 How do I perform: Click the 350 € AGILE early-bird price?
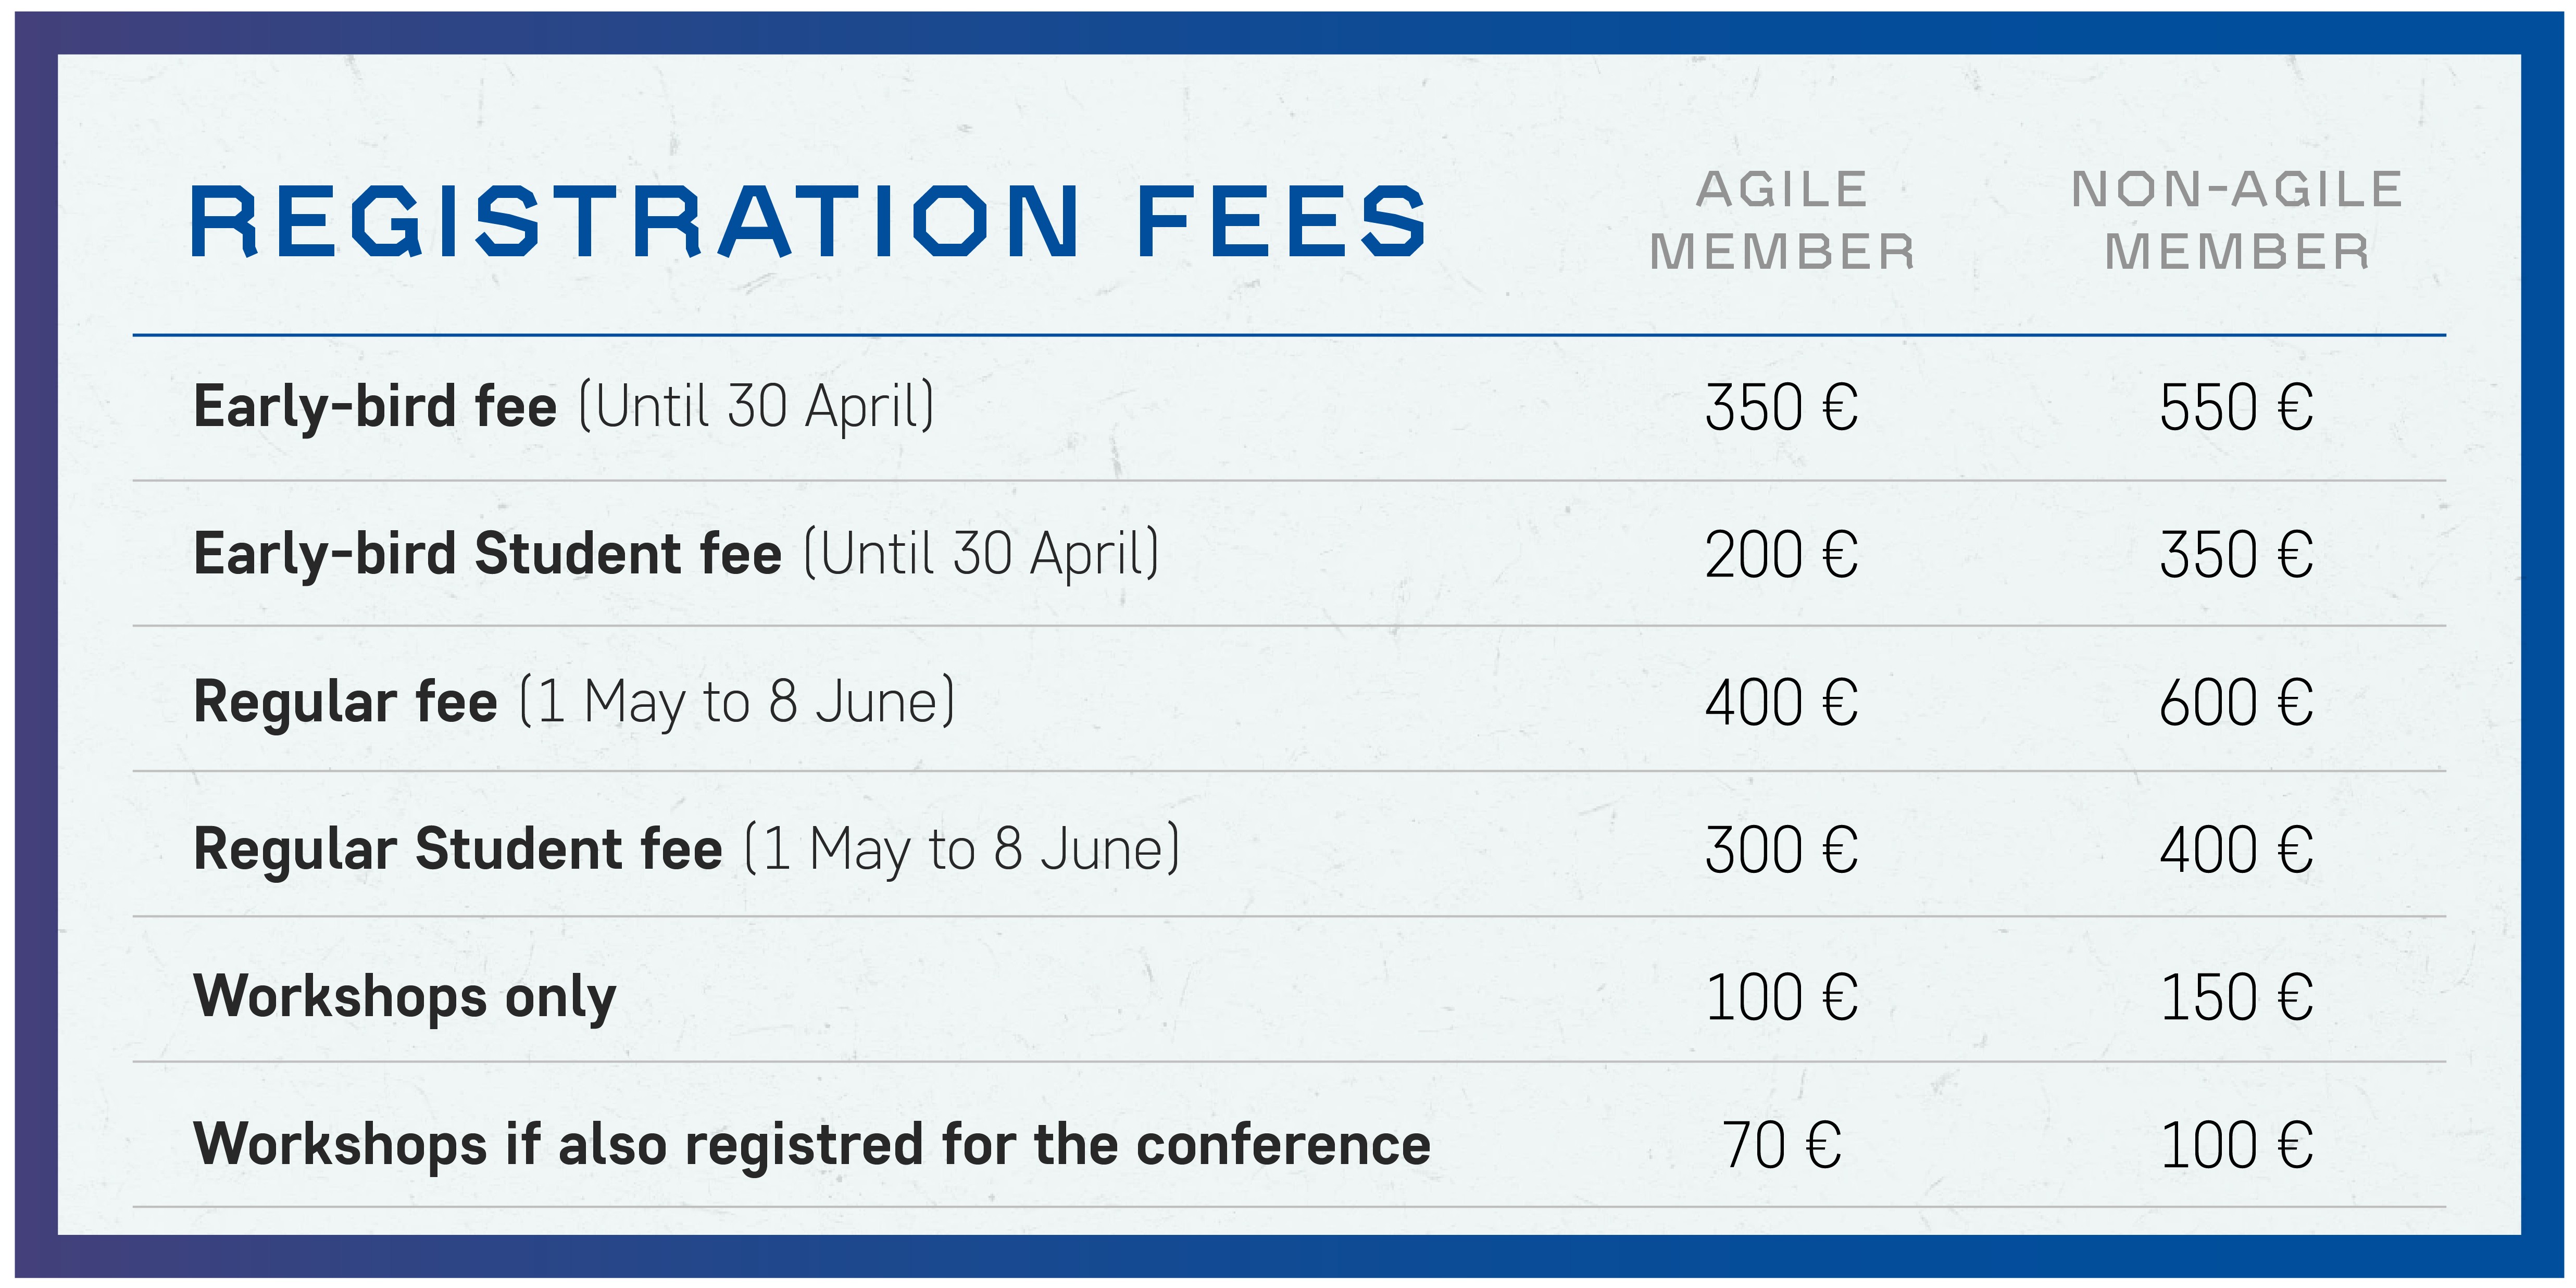click(1782, 407)
